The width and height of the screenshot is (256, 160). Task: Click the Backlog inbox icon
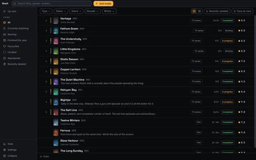[x=4, y=34]
